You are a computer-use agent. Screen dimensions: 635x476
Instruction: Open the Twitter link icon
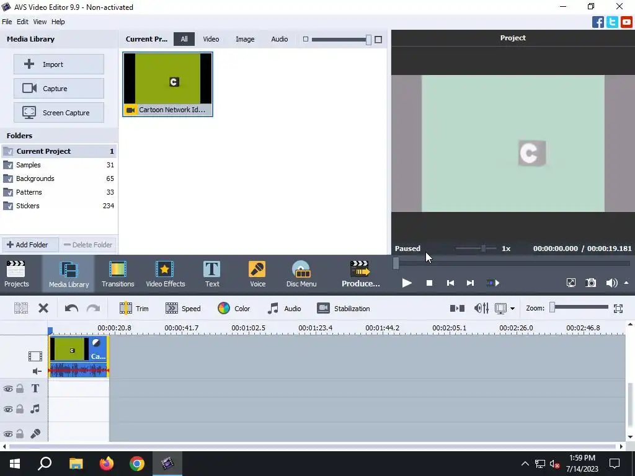coord(612,22)
